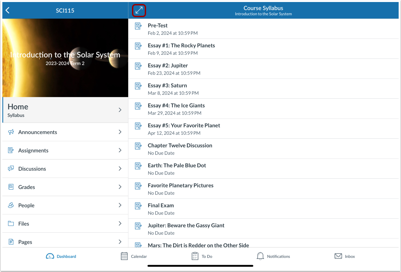
Task: Open the expand syllabus fullscreen icon
Action: [139, 10]
